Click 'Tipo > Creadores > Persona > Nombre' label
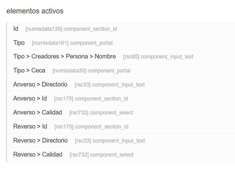Viewport: 235px width, 169px height. (x=65, y=57)
